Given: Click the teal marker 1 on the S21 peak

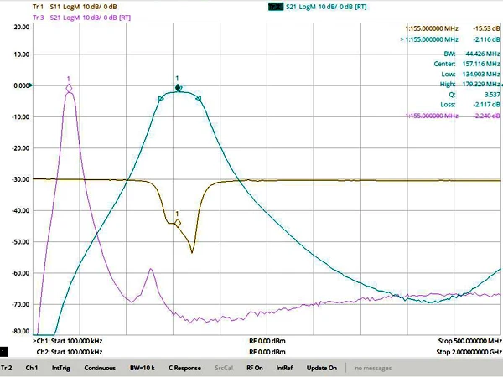Looking at the screenshot, I should click(178, 88).
